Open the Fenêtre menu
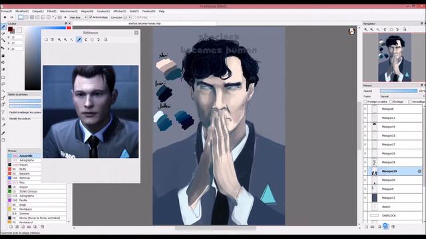The height and width of the screenshot is (239, 426). pyautogui.click(x=148, y=11)
